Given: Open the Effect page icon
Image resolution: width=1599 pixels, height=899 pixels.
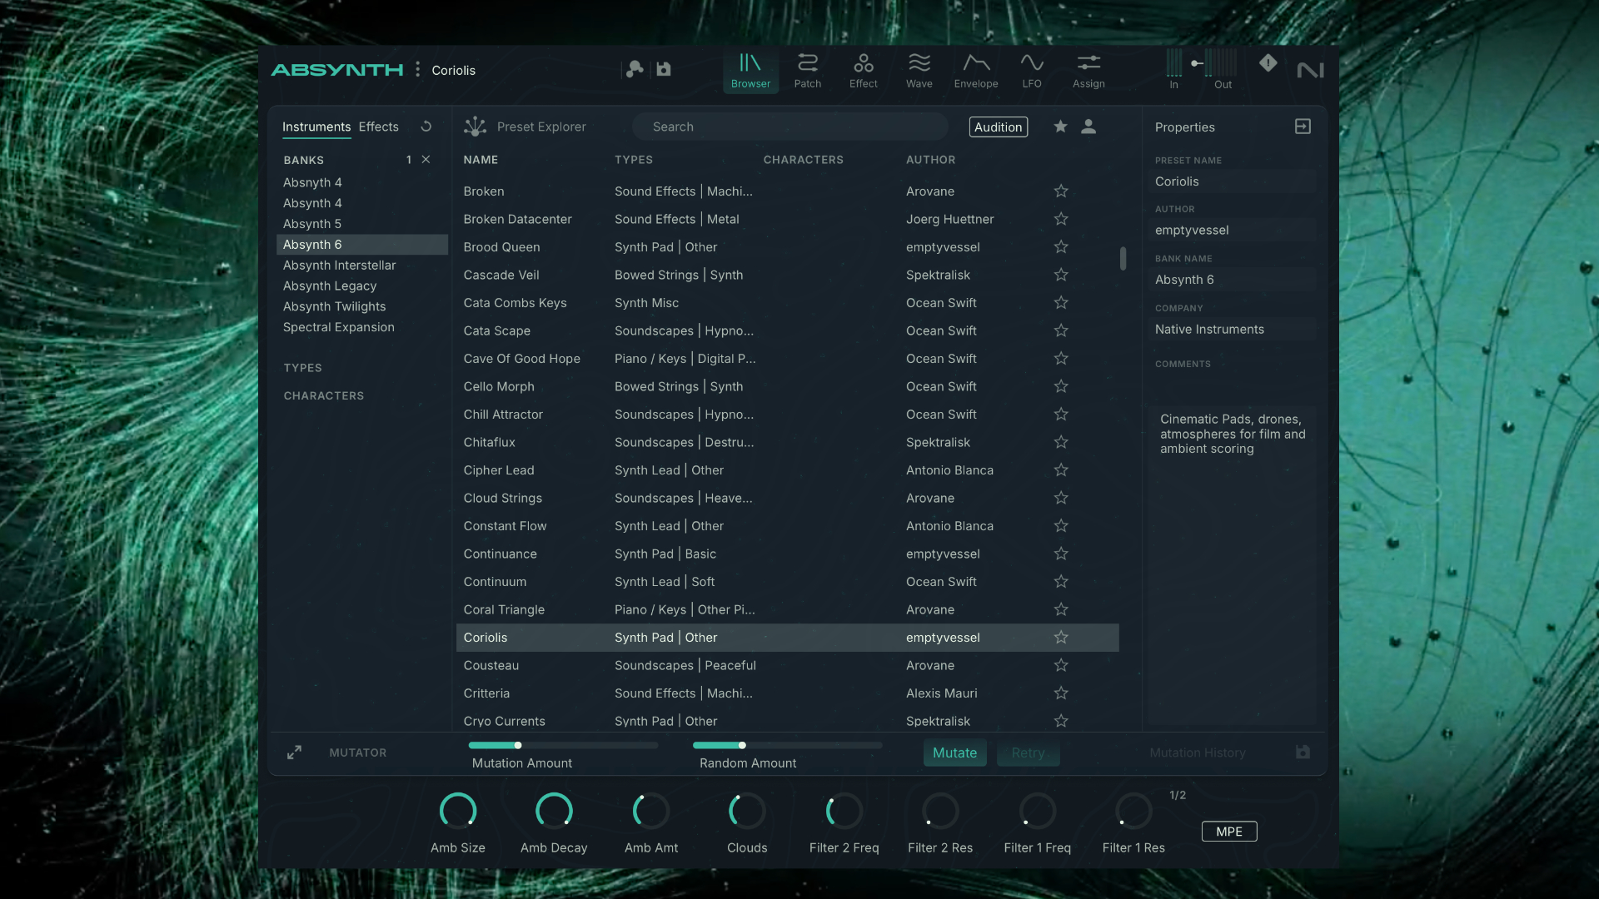Looking at the screenshot, I should point(863,70).
